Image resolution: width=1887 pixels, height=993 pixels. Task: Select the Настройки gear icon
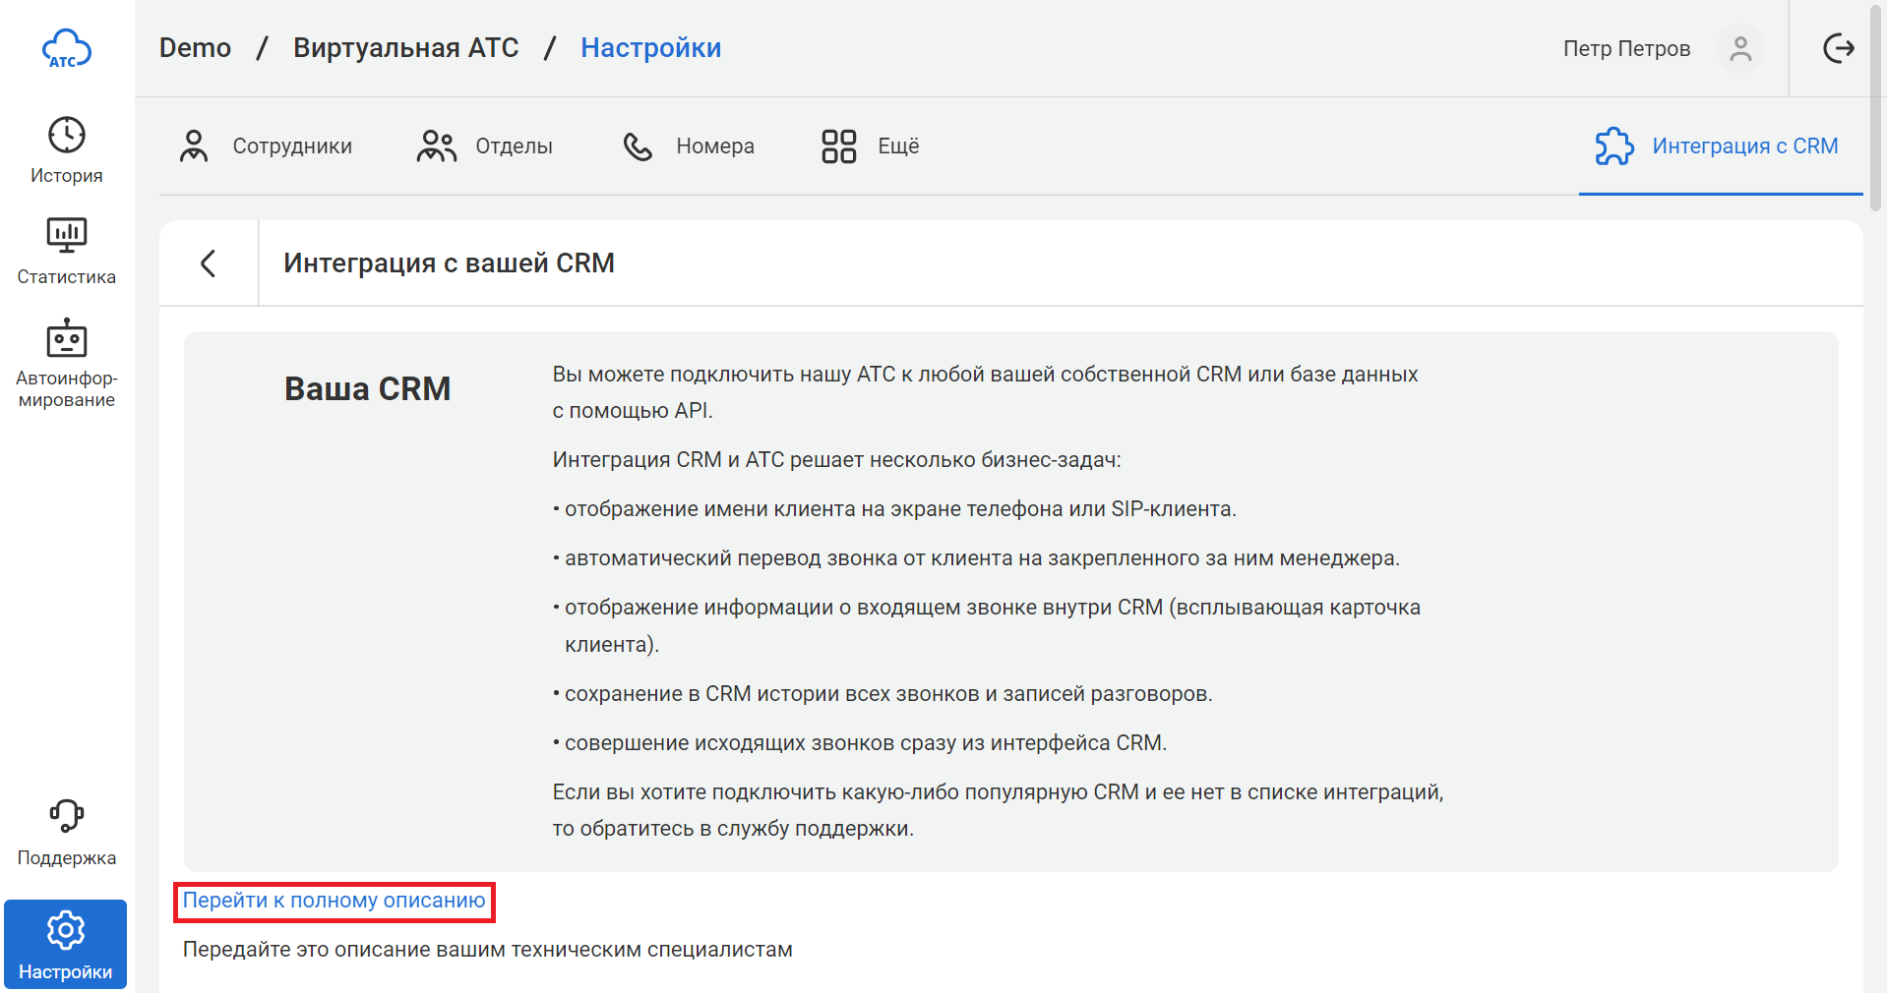click(66, 930)
